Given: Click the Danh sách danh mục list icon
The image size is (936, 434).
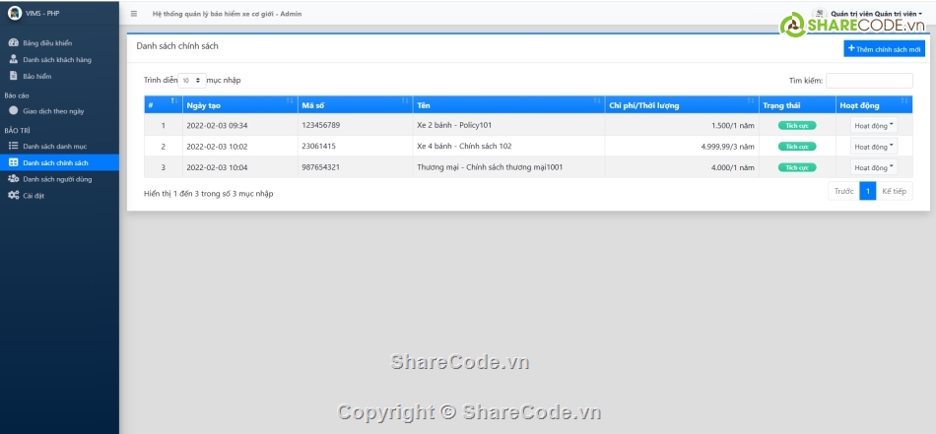Looking at the screenshot, I should [13, 146].
